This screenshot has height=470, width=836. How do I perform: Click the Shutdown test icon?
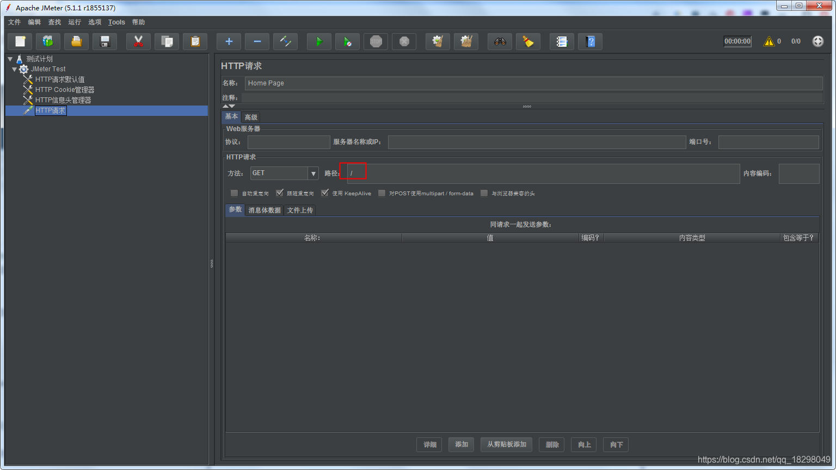[x=404, y=41]
